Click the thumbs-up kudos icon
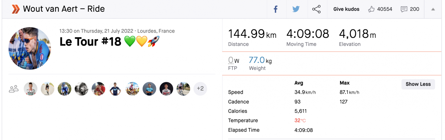This screenshot has height=140, width=445. [x=371, y=9]
